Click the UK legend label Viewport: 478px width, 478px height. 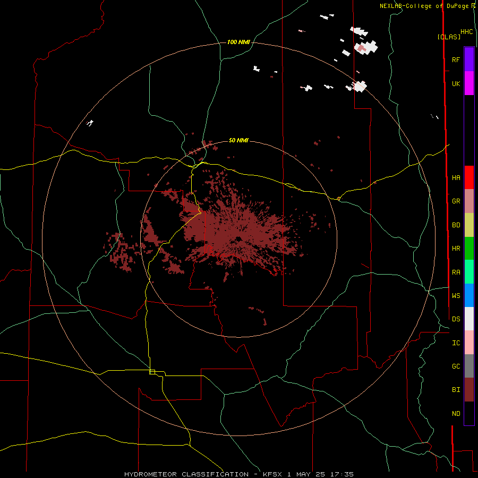pos(456,83)
